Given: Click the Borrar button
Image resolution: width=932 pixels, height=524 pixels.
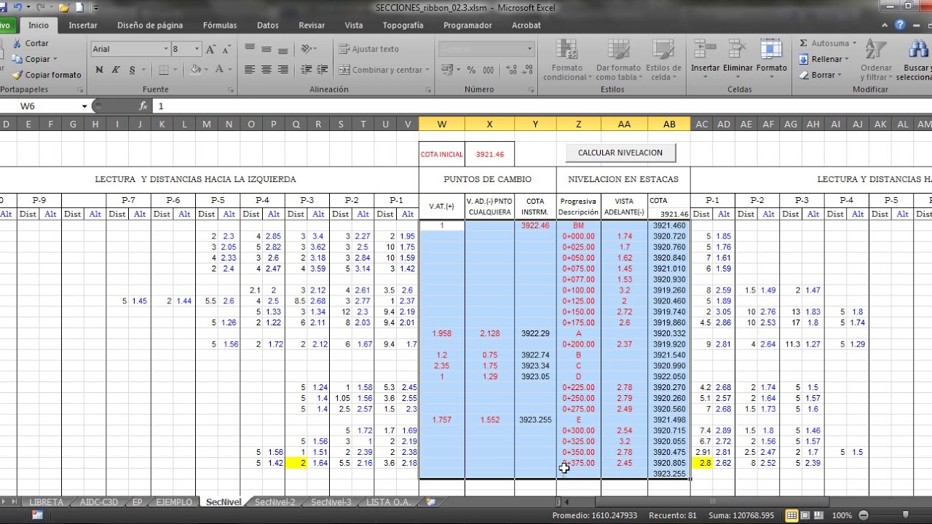Looking at the screenshot, I should (821, 75).
